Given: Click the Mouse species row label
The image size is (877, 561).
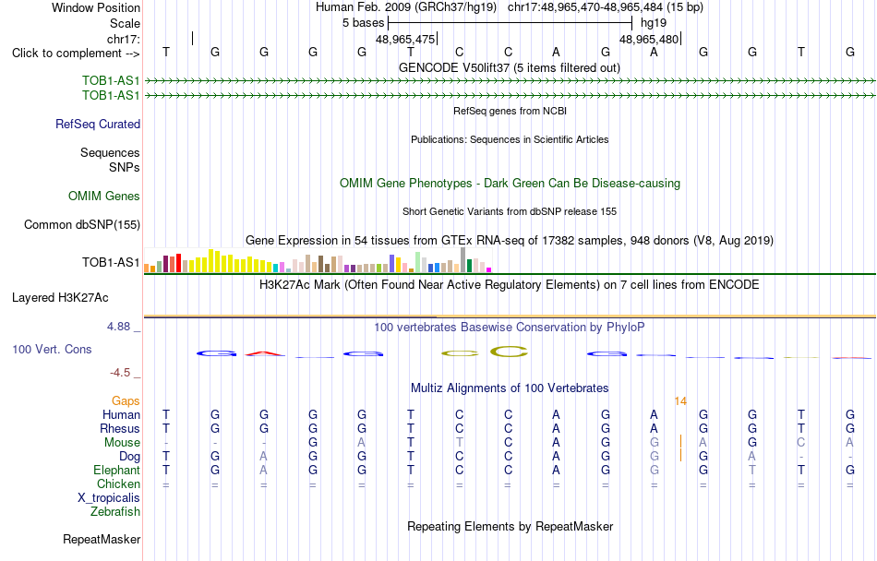Looking at the screenshot, I should click(x=122, y=443).
